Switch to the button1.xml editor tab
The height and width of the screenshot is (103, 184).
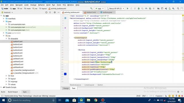(x=91, y=12)
